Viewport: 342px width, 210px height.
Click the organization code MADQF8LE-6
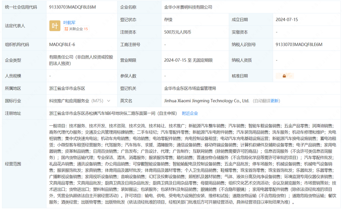point(63,44)
